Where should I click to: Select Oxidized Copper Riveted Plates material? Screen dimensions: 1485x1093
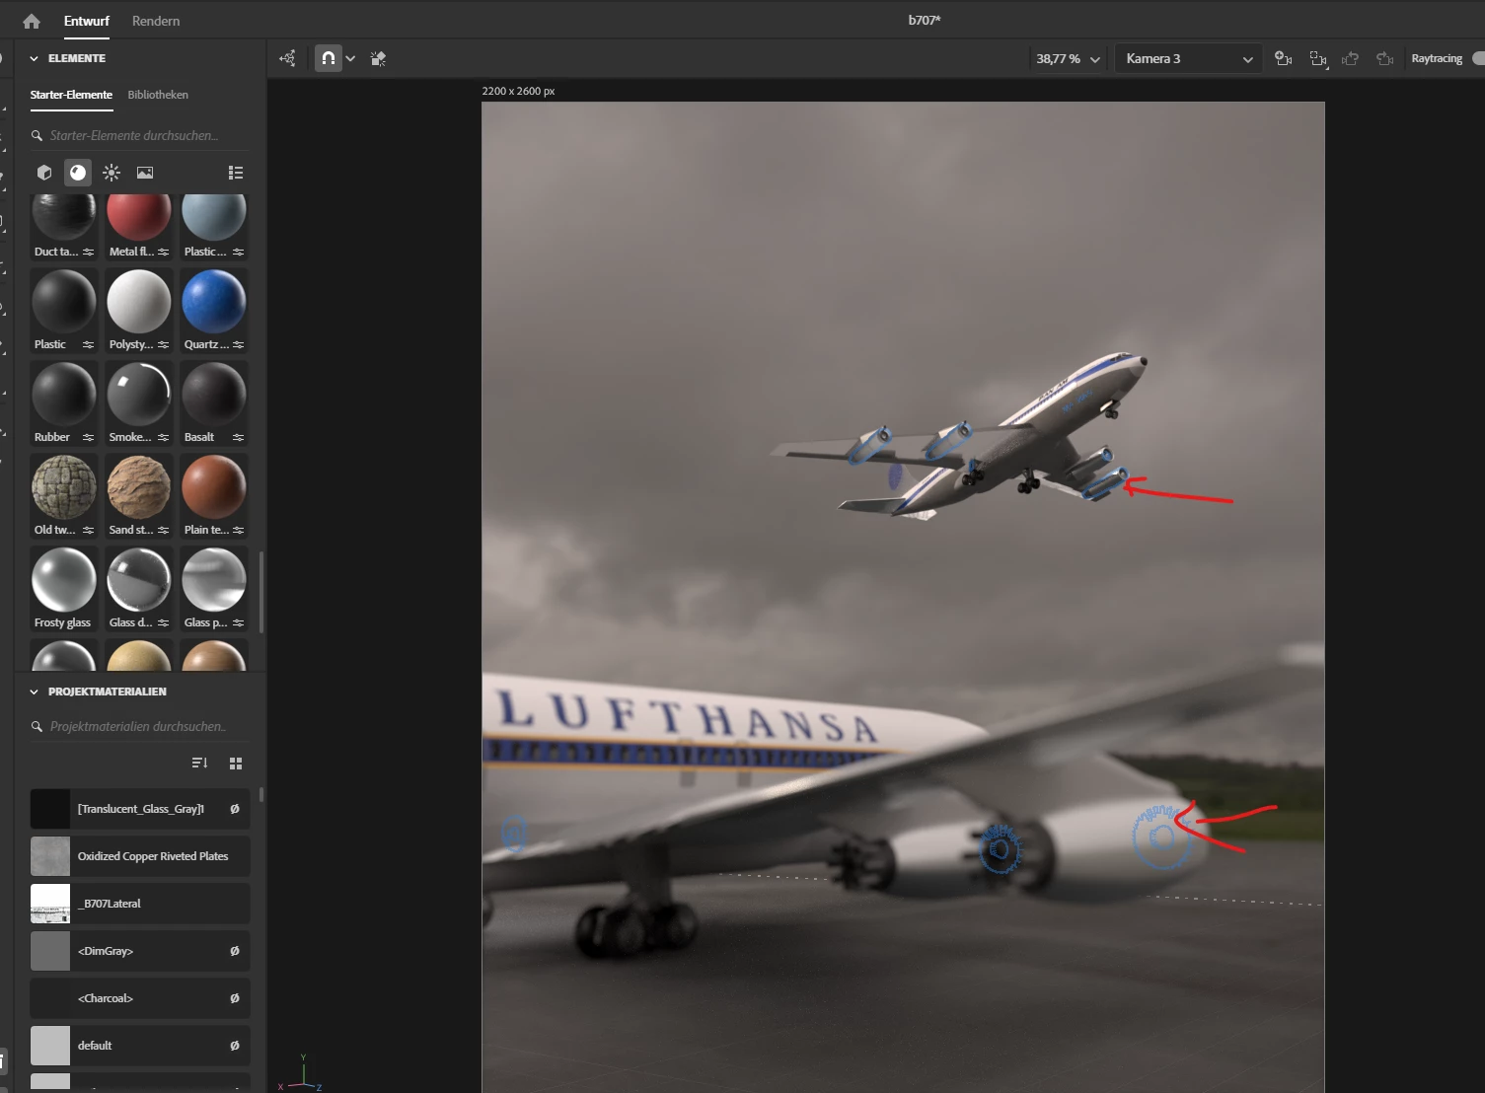click(140, 856)
